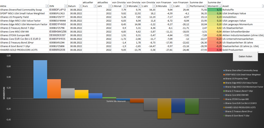Open the von Onvista 1 Monat filter

coord(125,6)
